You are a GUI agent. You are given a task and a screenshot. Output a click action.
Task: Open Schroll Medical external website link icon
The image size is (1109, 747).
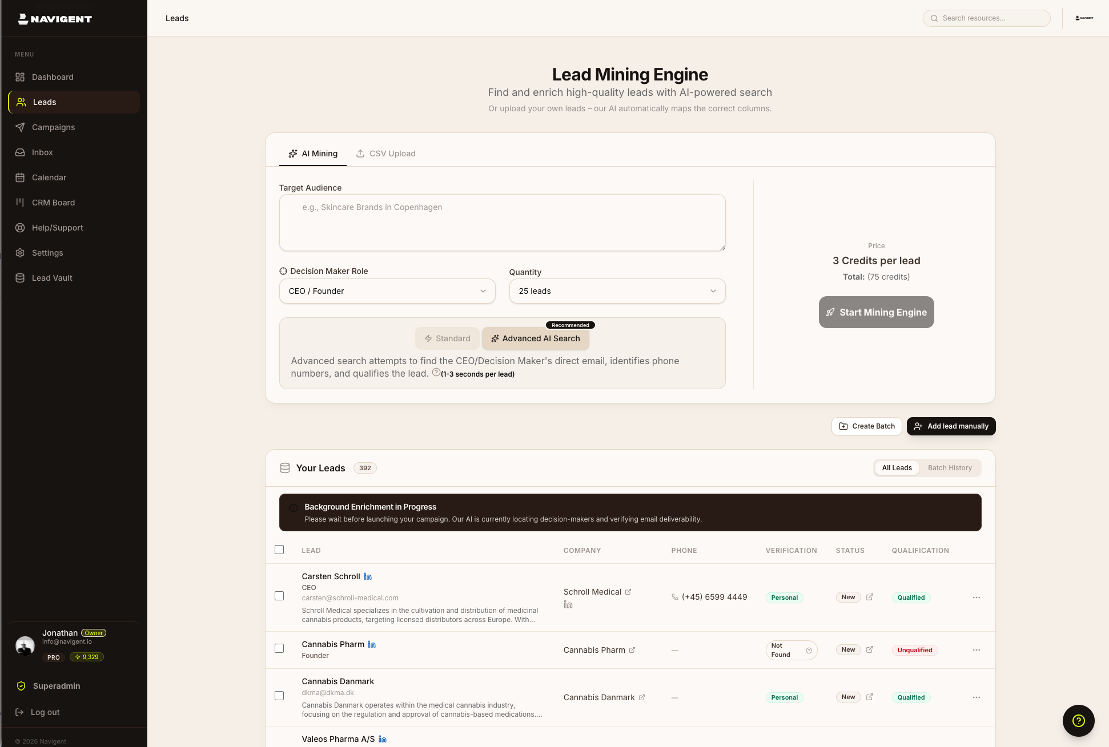pyautogui.click(x=628, y=592)
